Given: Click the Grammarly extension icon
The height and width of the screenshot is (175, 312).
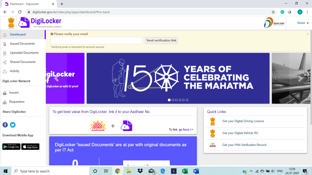Looking at the screenshot, I should 282,12.
